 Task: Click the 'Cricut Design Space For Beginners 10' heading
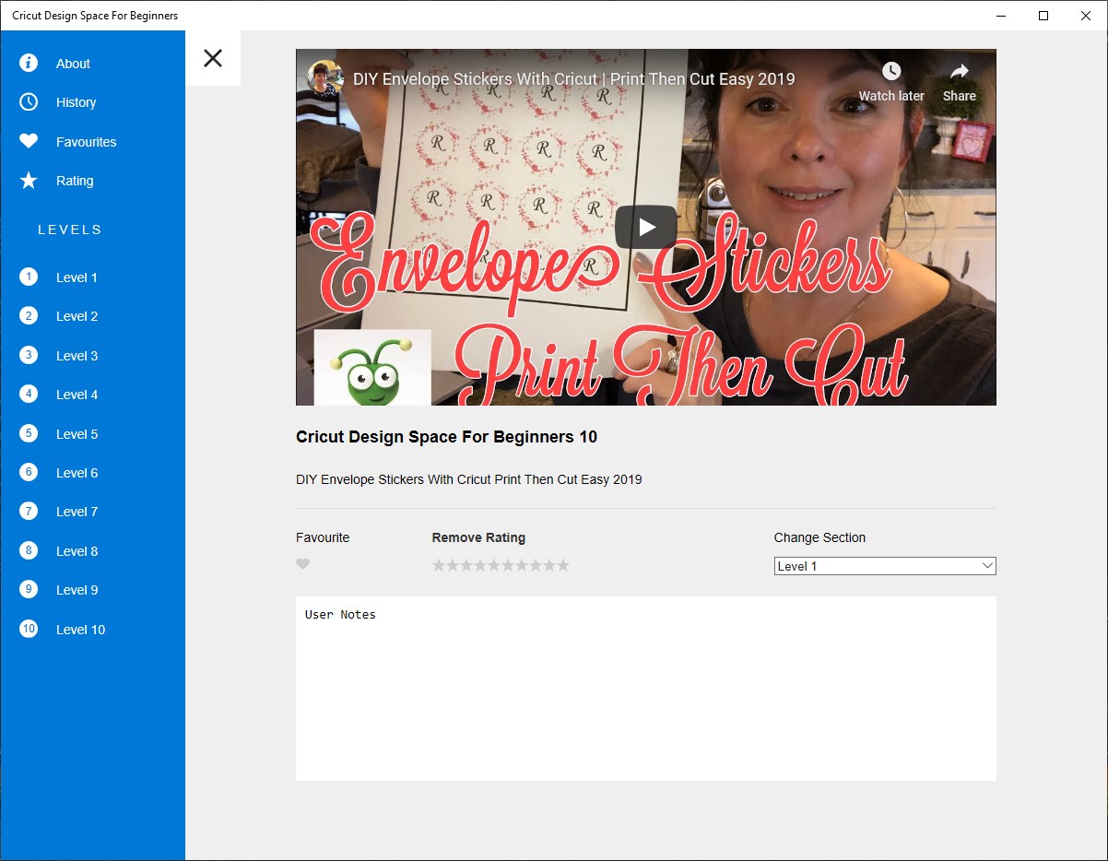tap(446, 437)
